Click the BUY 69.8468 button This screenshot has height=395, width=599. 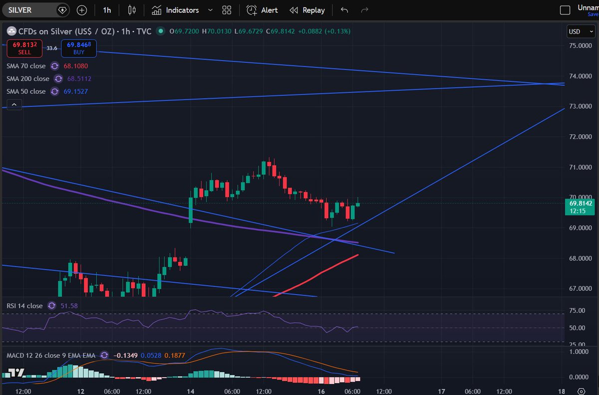click(79, 48)
